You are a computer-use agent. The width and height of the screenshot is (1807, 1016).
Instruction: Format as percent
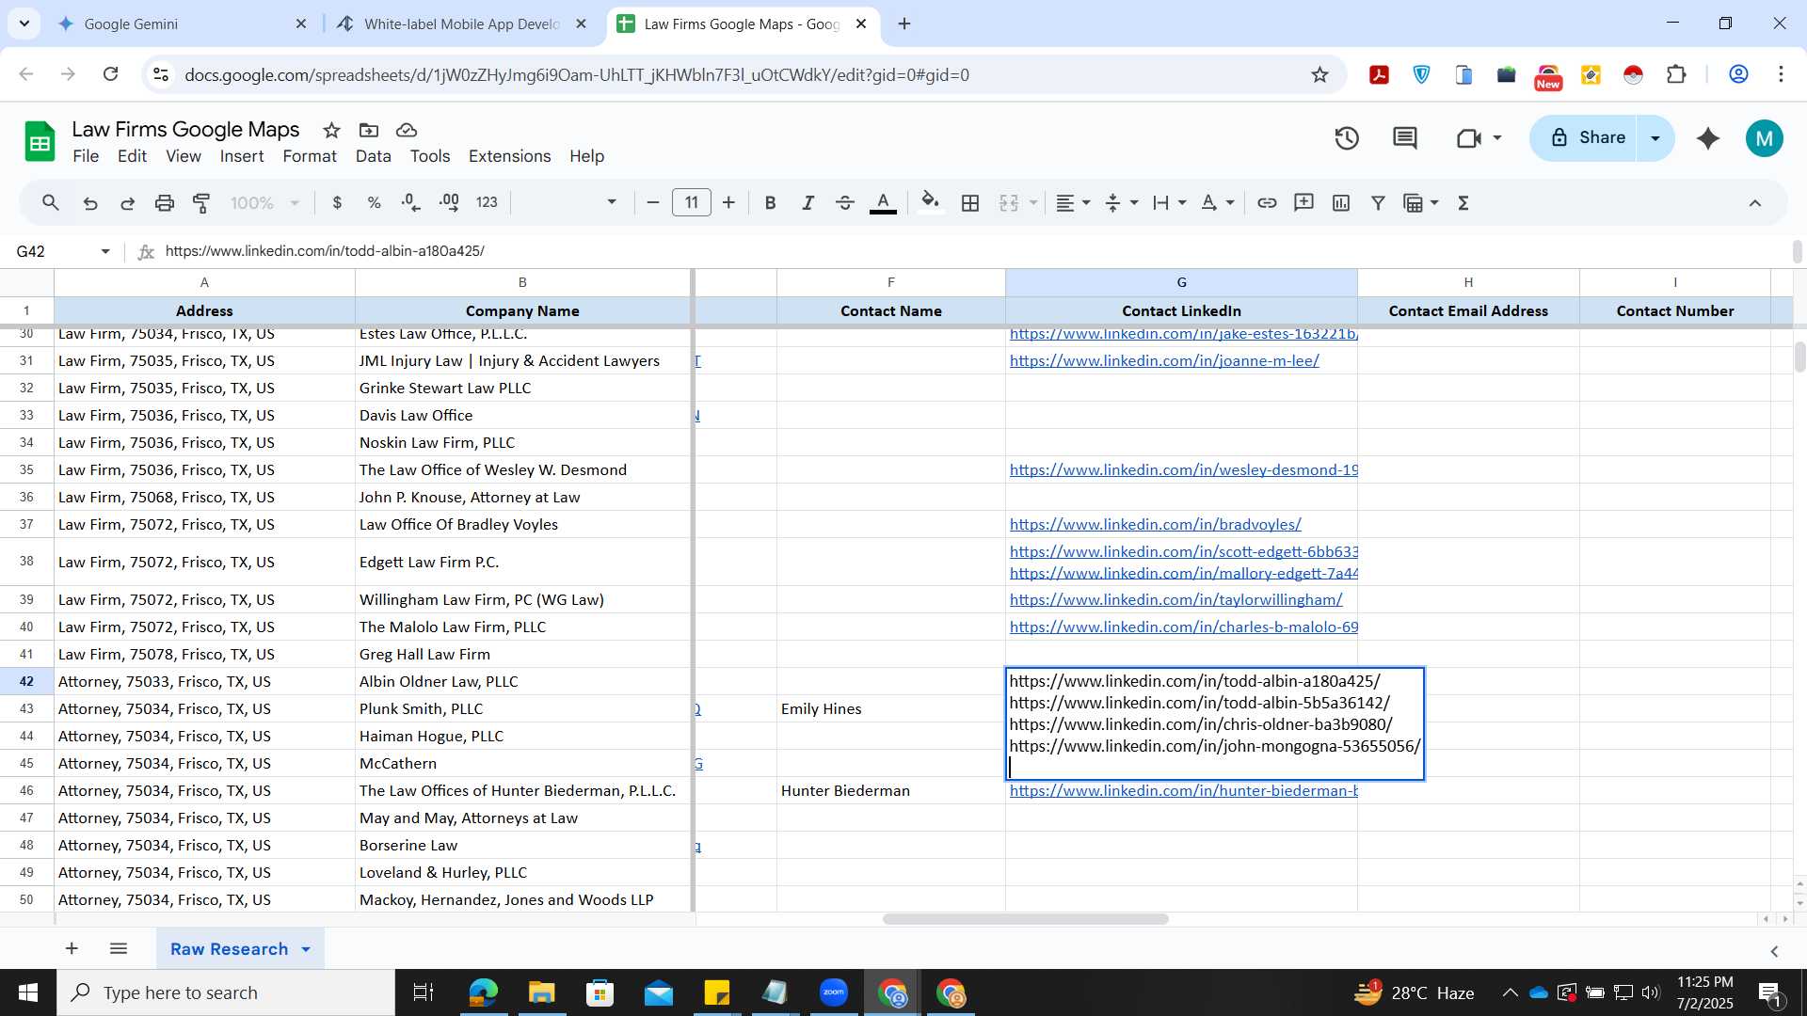(x=374, y=202)
